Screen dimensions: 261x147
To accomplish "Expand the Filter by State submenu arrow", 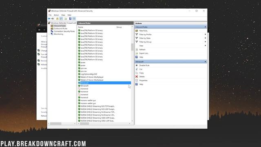I will pos(205,38).
